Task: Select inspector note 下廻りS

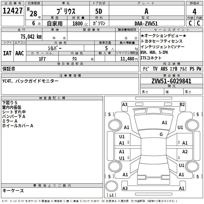Action: coord(10,103)
